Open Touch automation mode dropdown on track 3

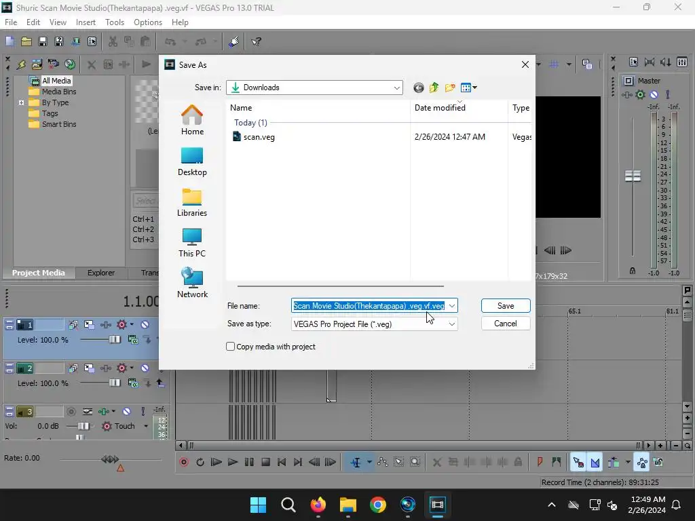pos(146,426)
